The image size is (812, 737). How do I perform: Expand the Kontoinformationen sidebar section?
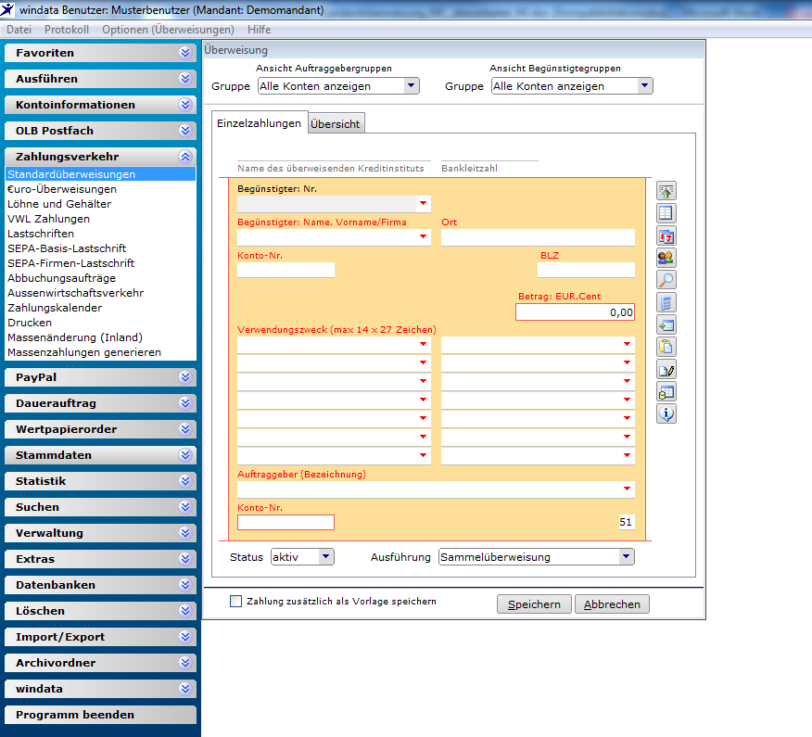tap(184, 105)
